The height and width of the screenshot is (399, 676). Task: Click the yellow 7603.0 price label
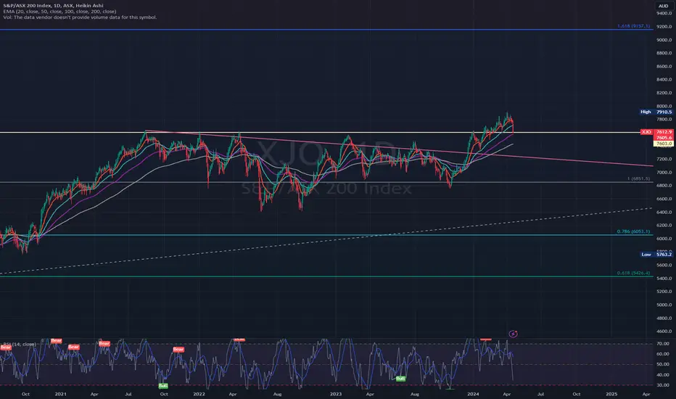(x=664, y=144)
